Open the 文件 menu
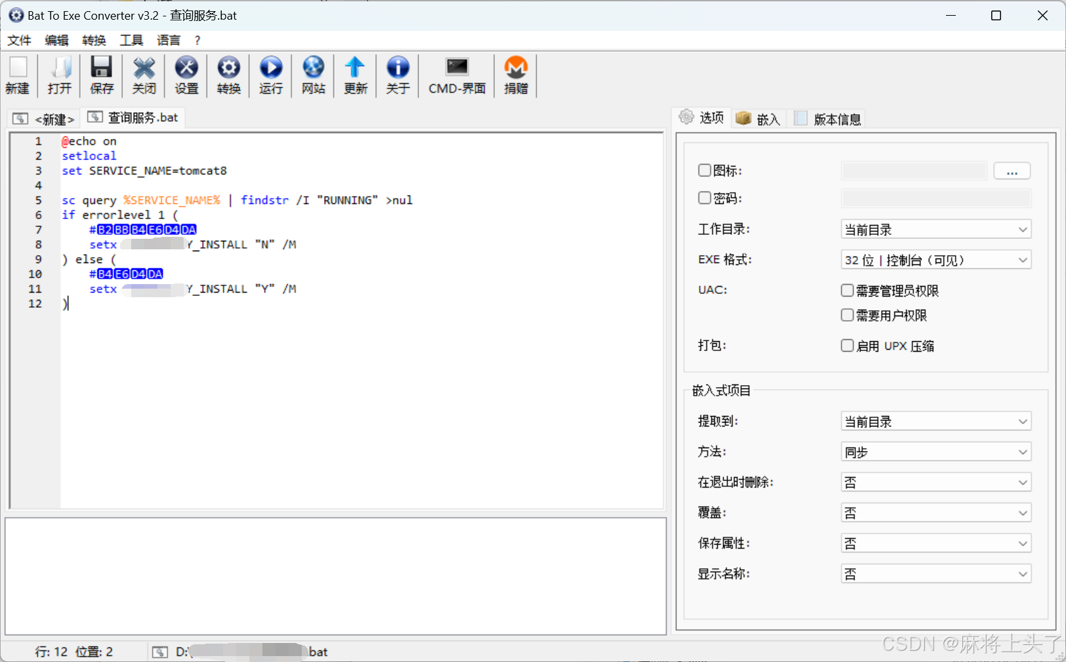This screenshot has width=1066, height=662. point(19,40)
